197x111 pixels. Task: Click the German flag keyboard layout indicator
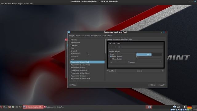click(x=190, y=107)
